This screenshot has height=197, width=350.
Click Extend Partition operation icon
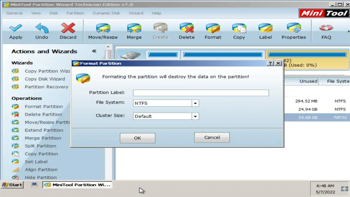click(x=15, y=130)
